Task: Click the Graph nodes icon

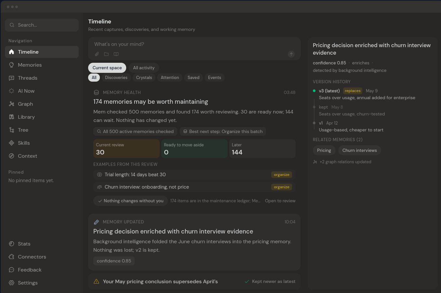Action: 12,104
